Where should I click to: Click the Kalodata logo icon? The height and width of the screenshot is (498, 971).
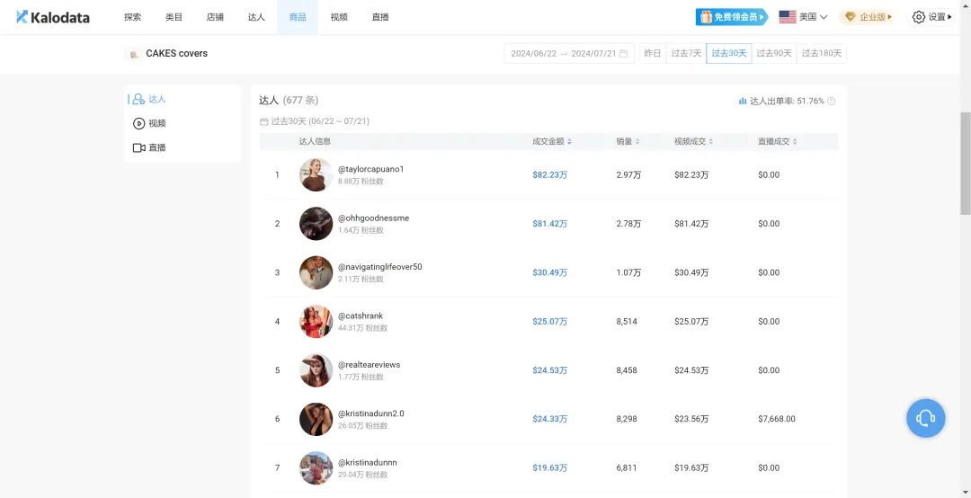tap(22, 17)
